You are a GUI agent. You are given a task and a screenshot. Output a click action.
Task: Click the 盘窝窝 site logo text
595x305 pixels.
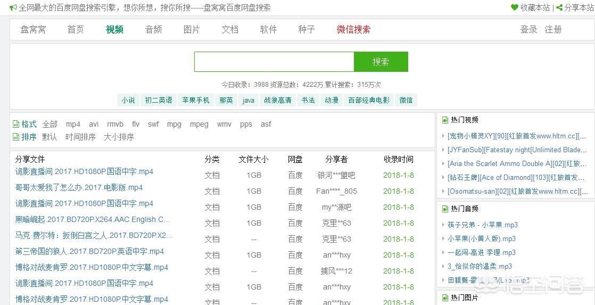(34, 30)
